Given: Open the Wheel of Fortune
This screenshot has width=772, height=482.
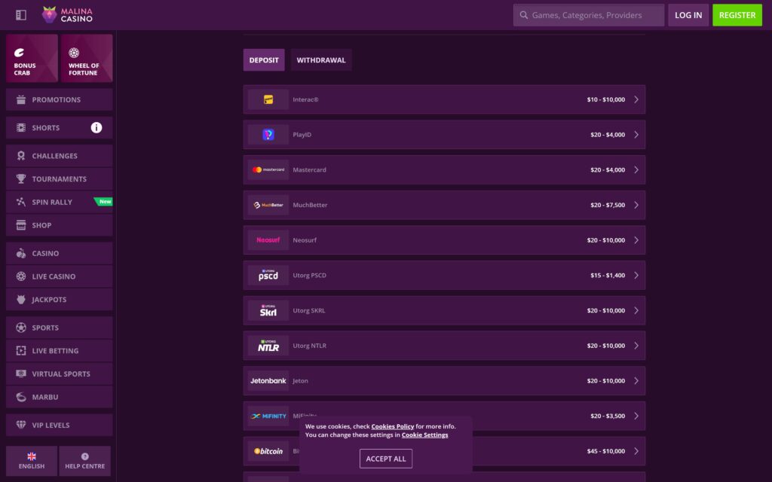Looking at the screenshot, I should (x=86, y=58).
